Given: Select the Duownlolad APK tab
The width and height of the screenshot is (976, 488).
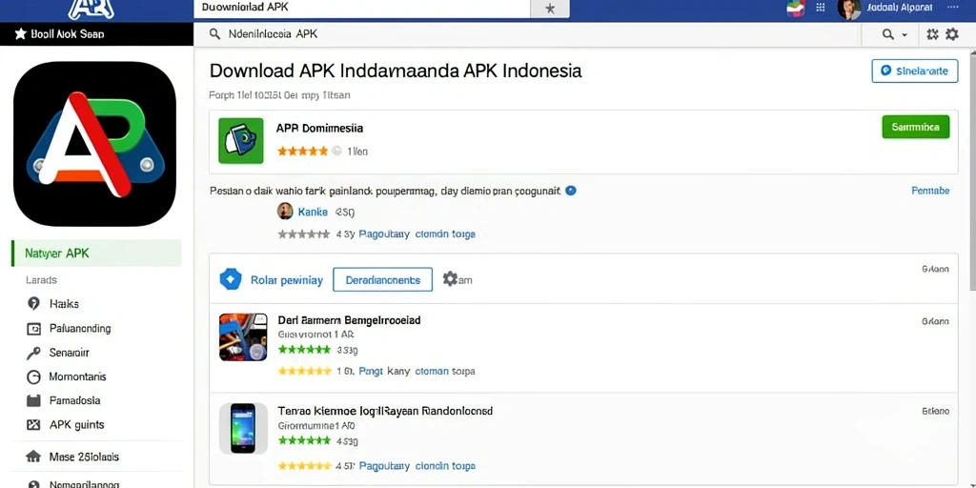Looking at the screenshot, I should (362, 8).
